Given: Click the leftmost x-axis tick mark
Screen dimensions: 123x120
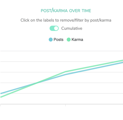Looking at the screenshot, I should (x=1, y=105).
